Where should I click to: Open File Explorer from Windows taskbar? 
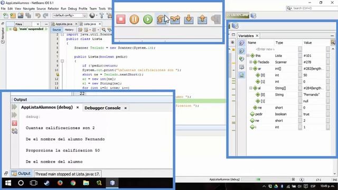(86, 183)
